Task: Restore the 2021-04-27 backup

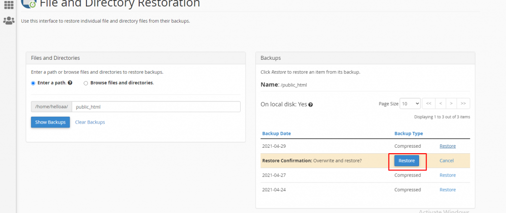Action: (x=448, y=175)
